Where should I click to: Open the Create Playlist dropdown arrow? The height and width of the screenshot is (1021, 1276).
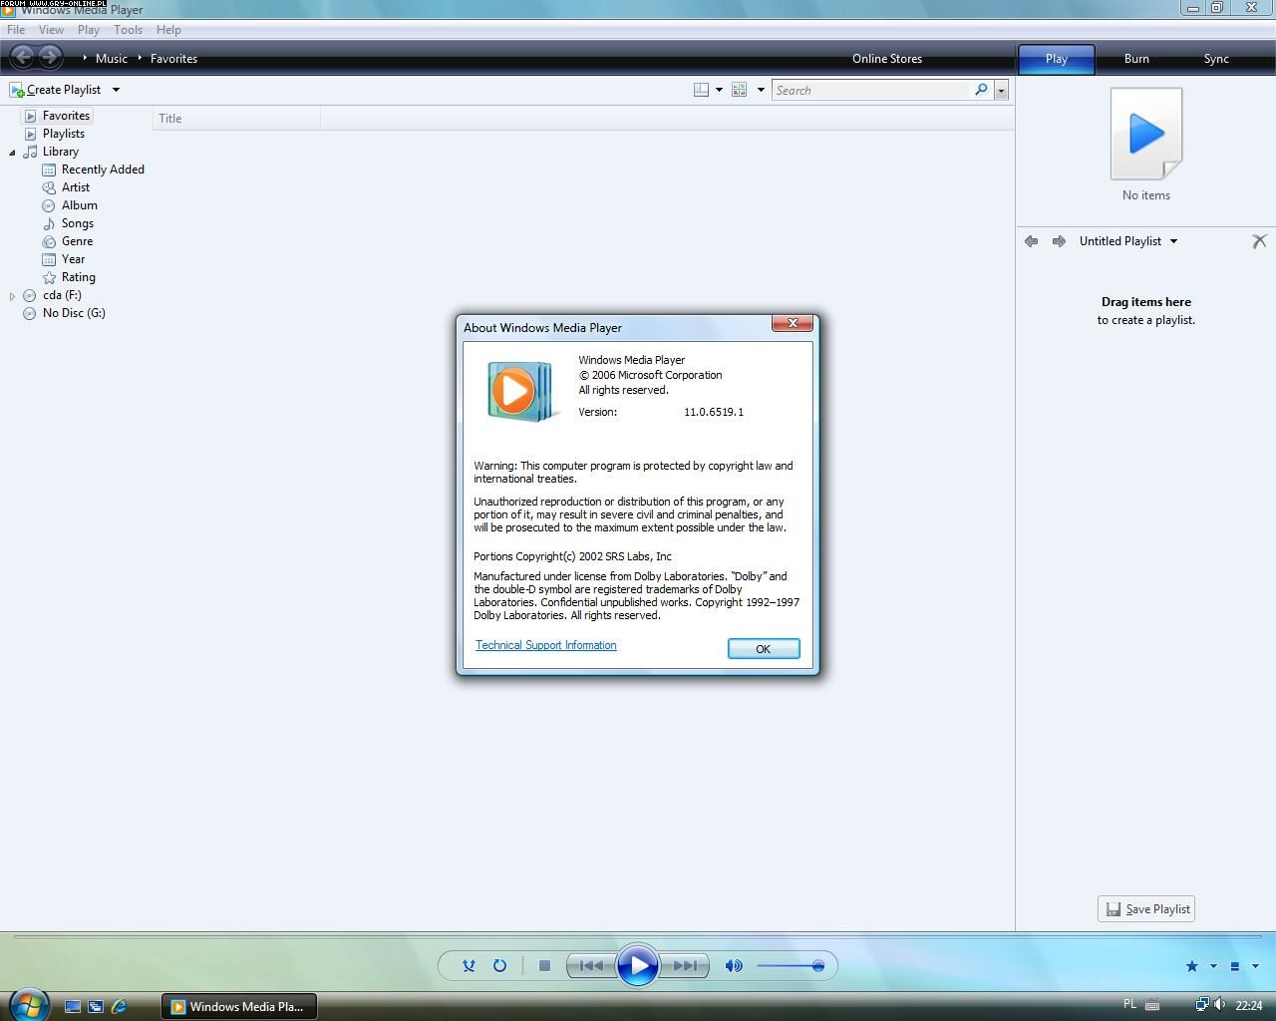point(116,90)
